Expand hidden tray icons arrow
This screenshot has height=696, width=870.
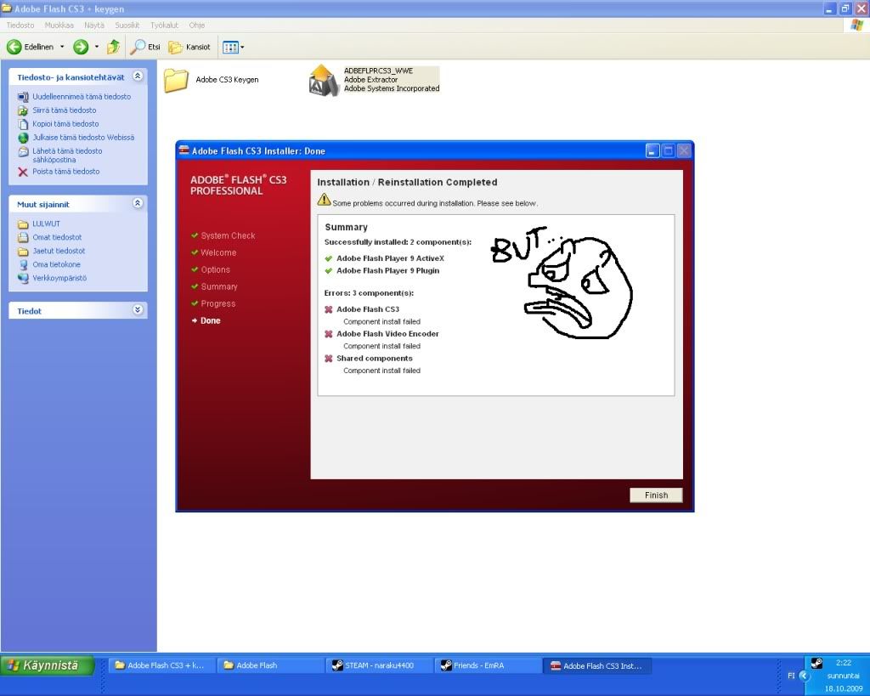[x=804, y=676]
